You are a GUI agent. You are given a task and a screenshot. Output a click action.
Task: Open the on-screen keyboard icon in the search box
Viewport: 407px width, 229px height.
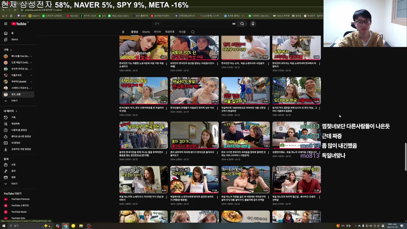coord(234,24)
